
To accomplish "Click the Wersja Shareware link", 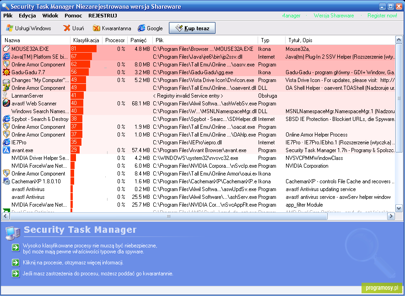I will (x=334, y=16).
